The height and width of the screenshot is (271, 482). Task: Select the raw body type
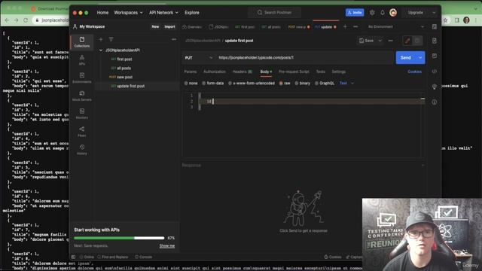(x=285, y=84)
